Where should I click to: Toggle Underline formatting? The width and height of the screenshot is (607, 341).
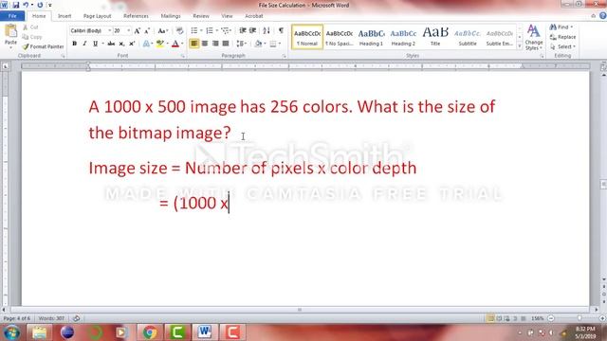coord(95,44)
